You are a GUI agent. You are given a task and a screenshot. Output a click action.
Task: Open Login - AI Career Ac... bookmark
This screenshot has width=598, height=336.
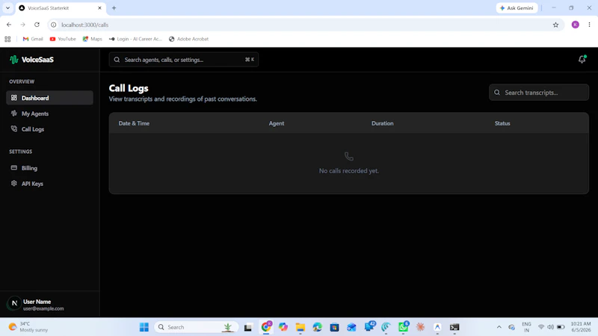pyautogui.click(x=135, y=39)
